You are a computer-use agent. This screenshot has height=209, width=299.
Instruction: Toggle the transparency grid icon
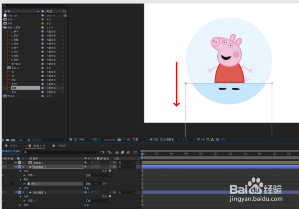[x=156, y=140]
